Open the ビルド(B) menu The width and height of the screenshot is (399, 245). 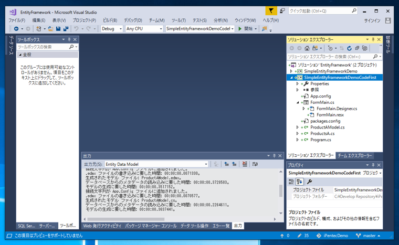point(110,20)
